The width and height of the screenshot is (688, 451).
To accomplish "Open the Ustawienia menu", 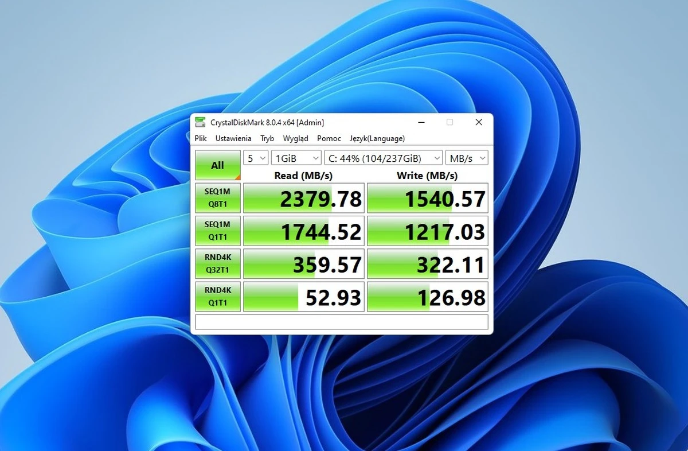I will point(233,138).
